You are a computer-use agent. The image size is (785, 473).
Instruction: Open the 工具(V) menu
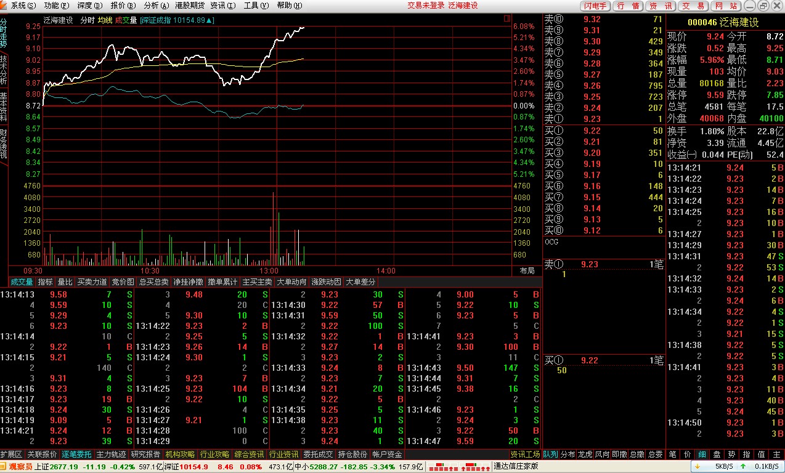point(256,6)
